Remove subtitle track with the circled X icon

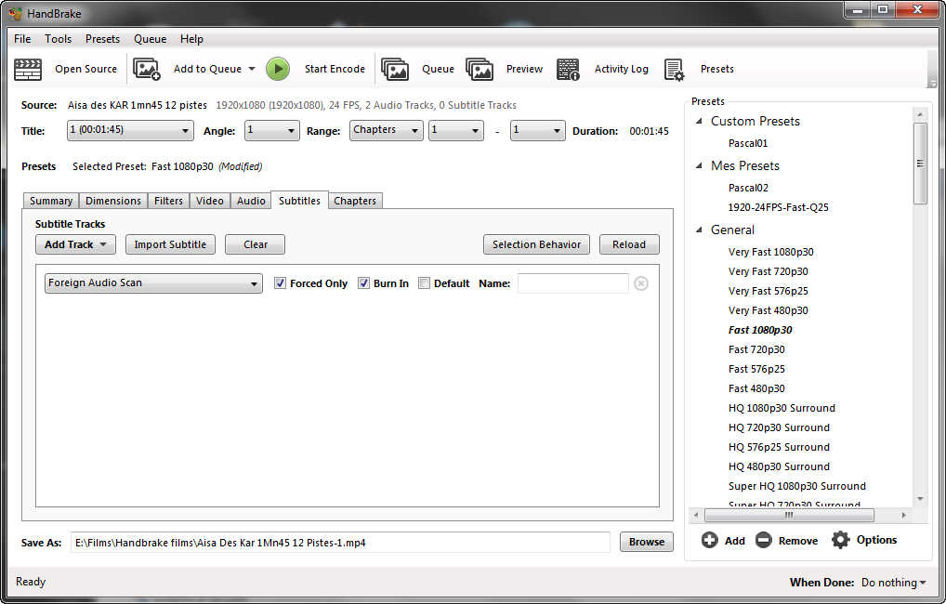click(641, 283)
